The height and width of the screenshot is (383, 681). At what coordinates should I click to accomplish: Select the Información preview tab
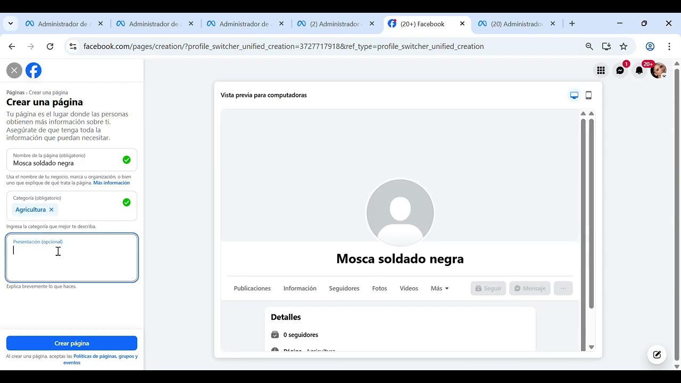click(300, 288)
